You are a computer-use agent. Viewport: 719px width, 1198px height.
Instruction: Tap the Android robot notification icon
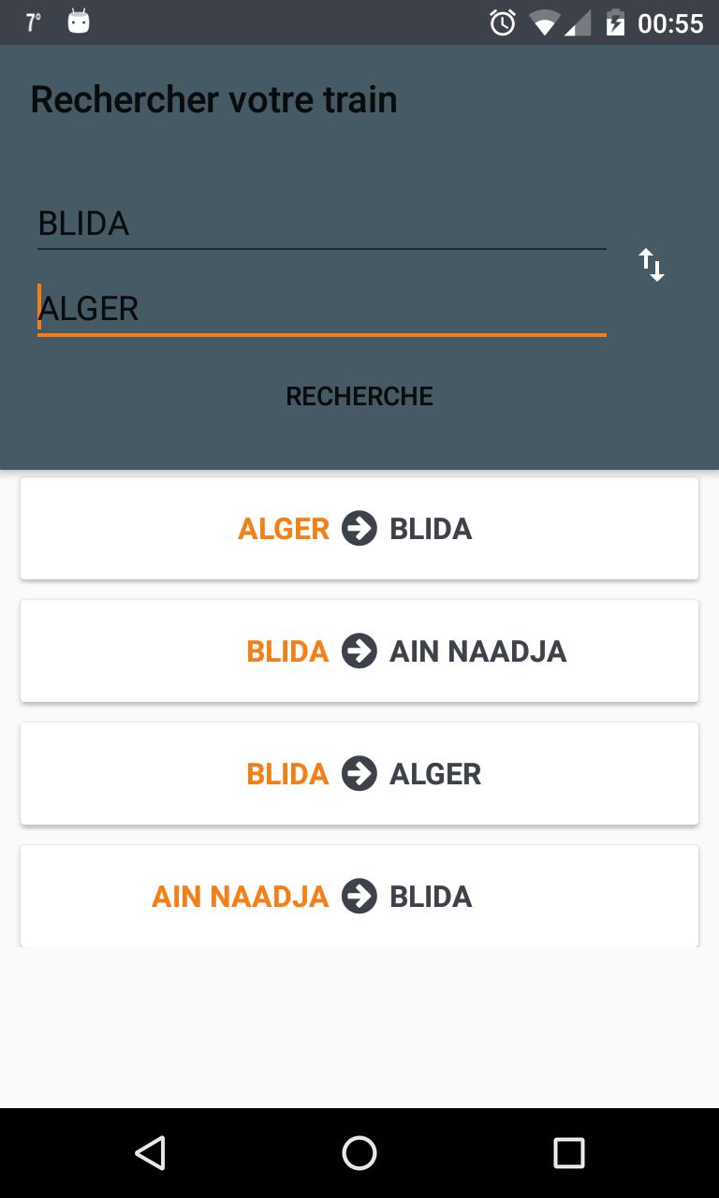click(x=79, y=22)
